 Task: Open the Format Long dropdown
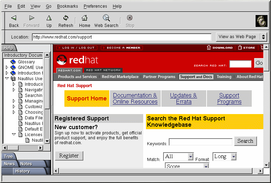(x=224, y=157)
